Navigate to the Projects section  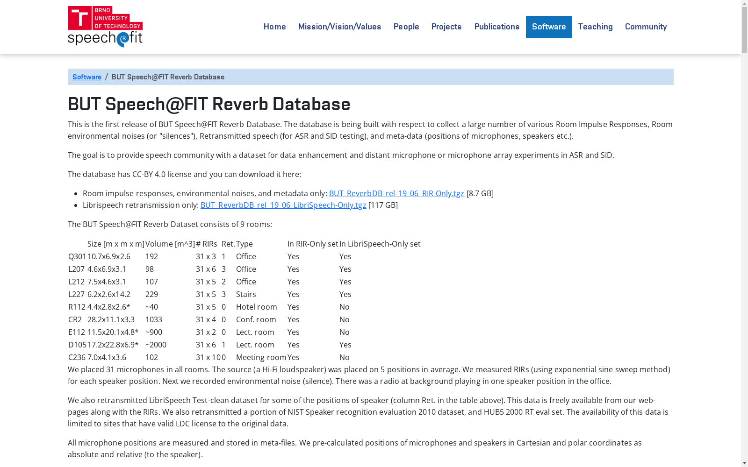coord(446,27)
